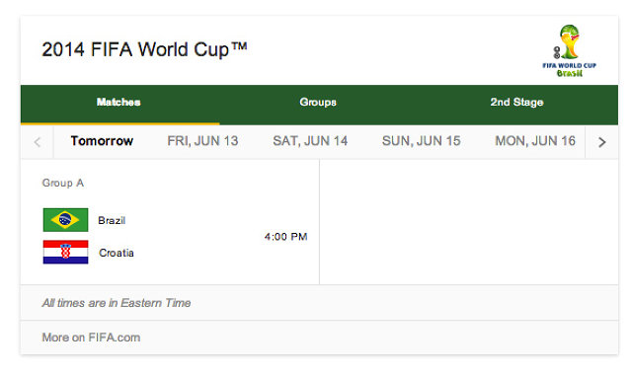Viewport: 632px width, 376px height.
Task: Click the 4:00 PM match time
Action: coord(285,237)
